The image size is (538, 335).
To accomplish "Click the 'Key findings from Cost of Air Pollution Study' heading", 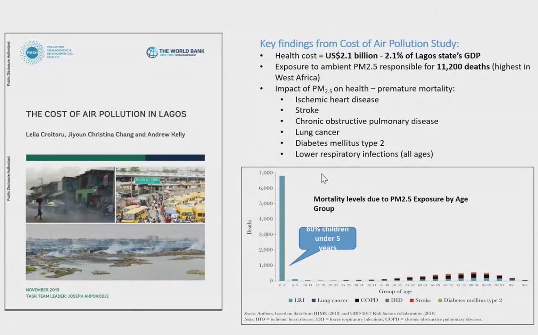I will coord(360,44).
